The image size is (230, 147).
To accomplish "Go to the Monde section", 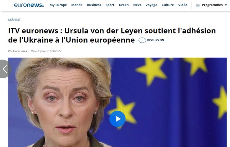I will (77, 5).
